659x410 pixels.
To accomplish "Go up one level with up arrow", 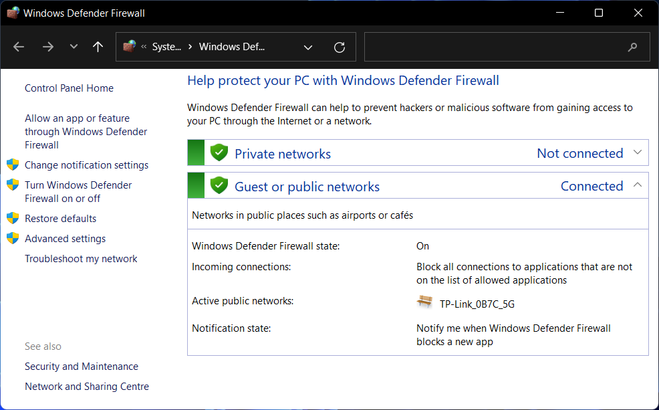I will [x=98, y=47].
